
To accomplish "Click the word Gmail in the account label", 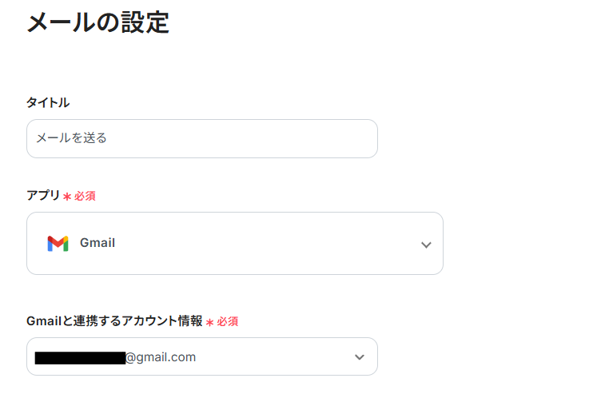I will pyautogui.click(x=42, y=320).
